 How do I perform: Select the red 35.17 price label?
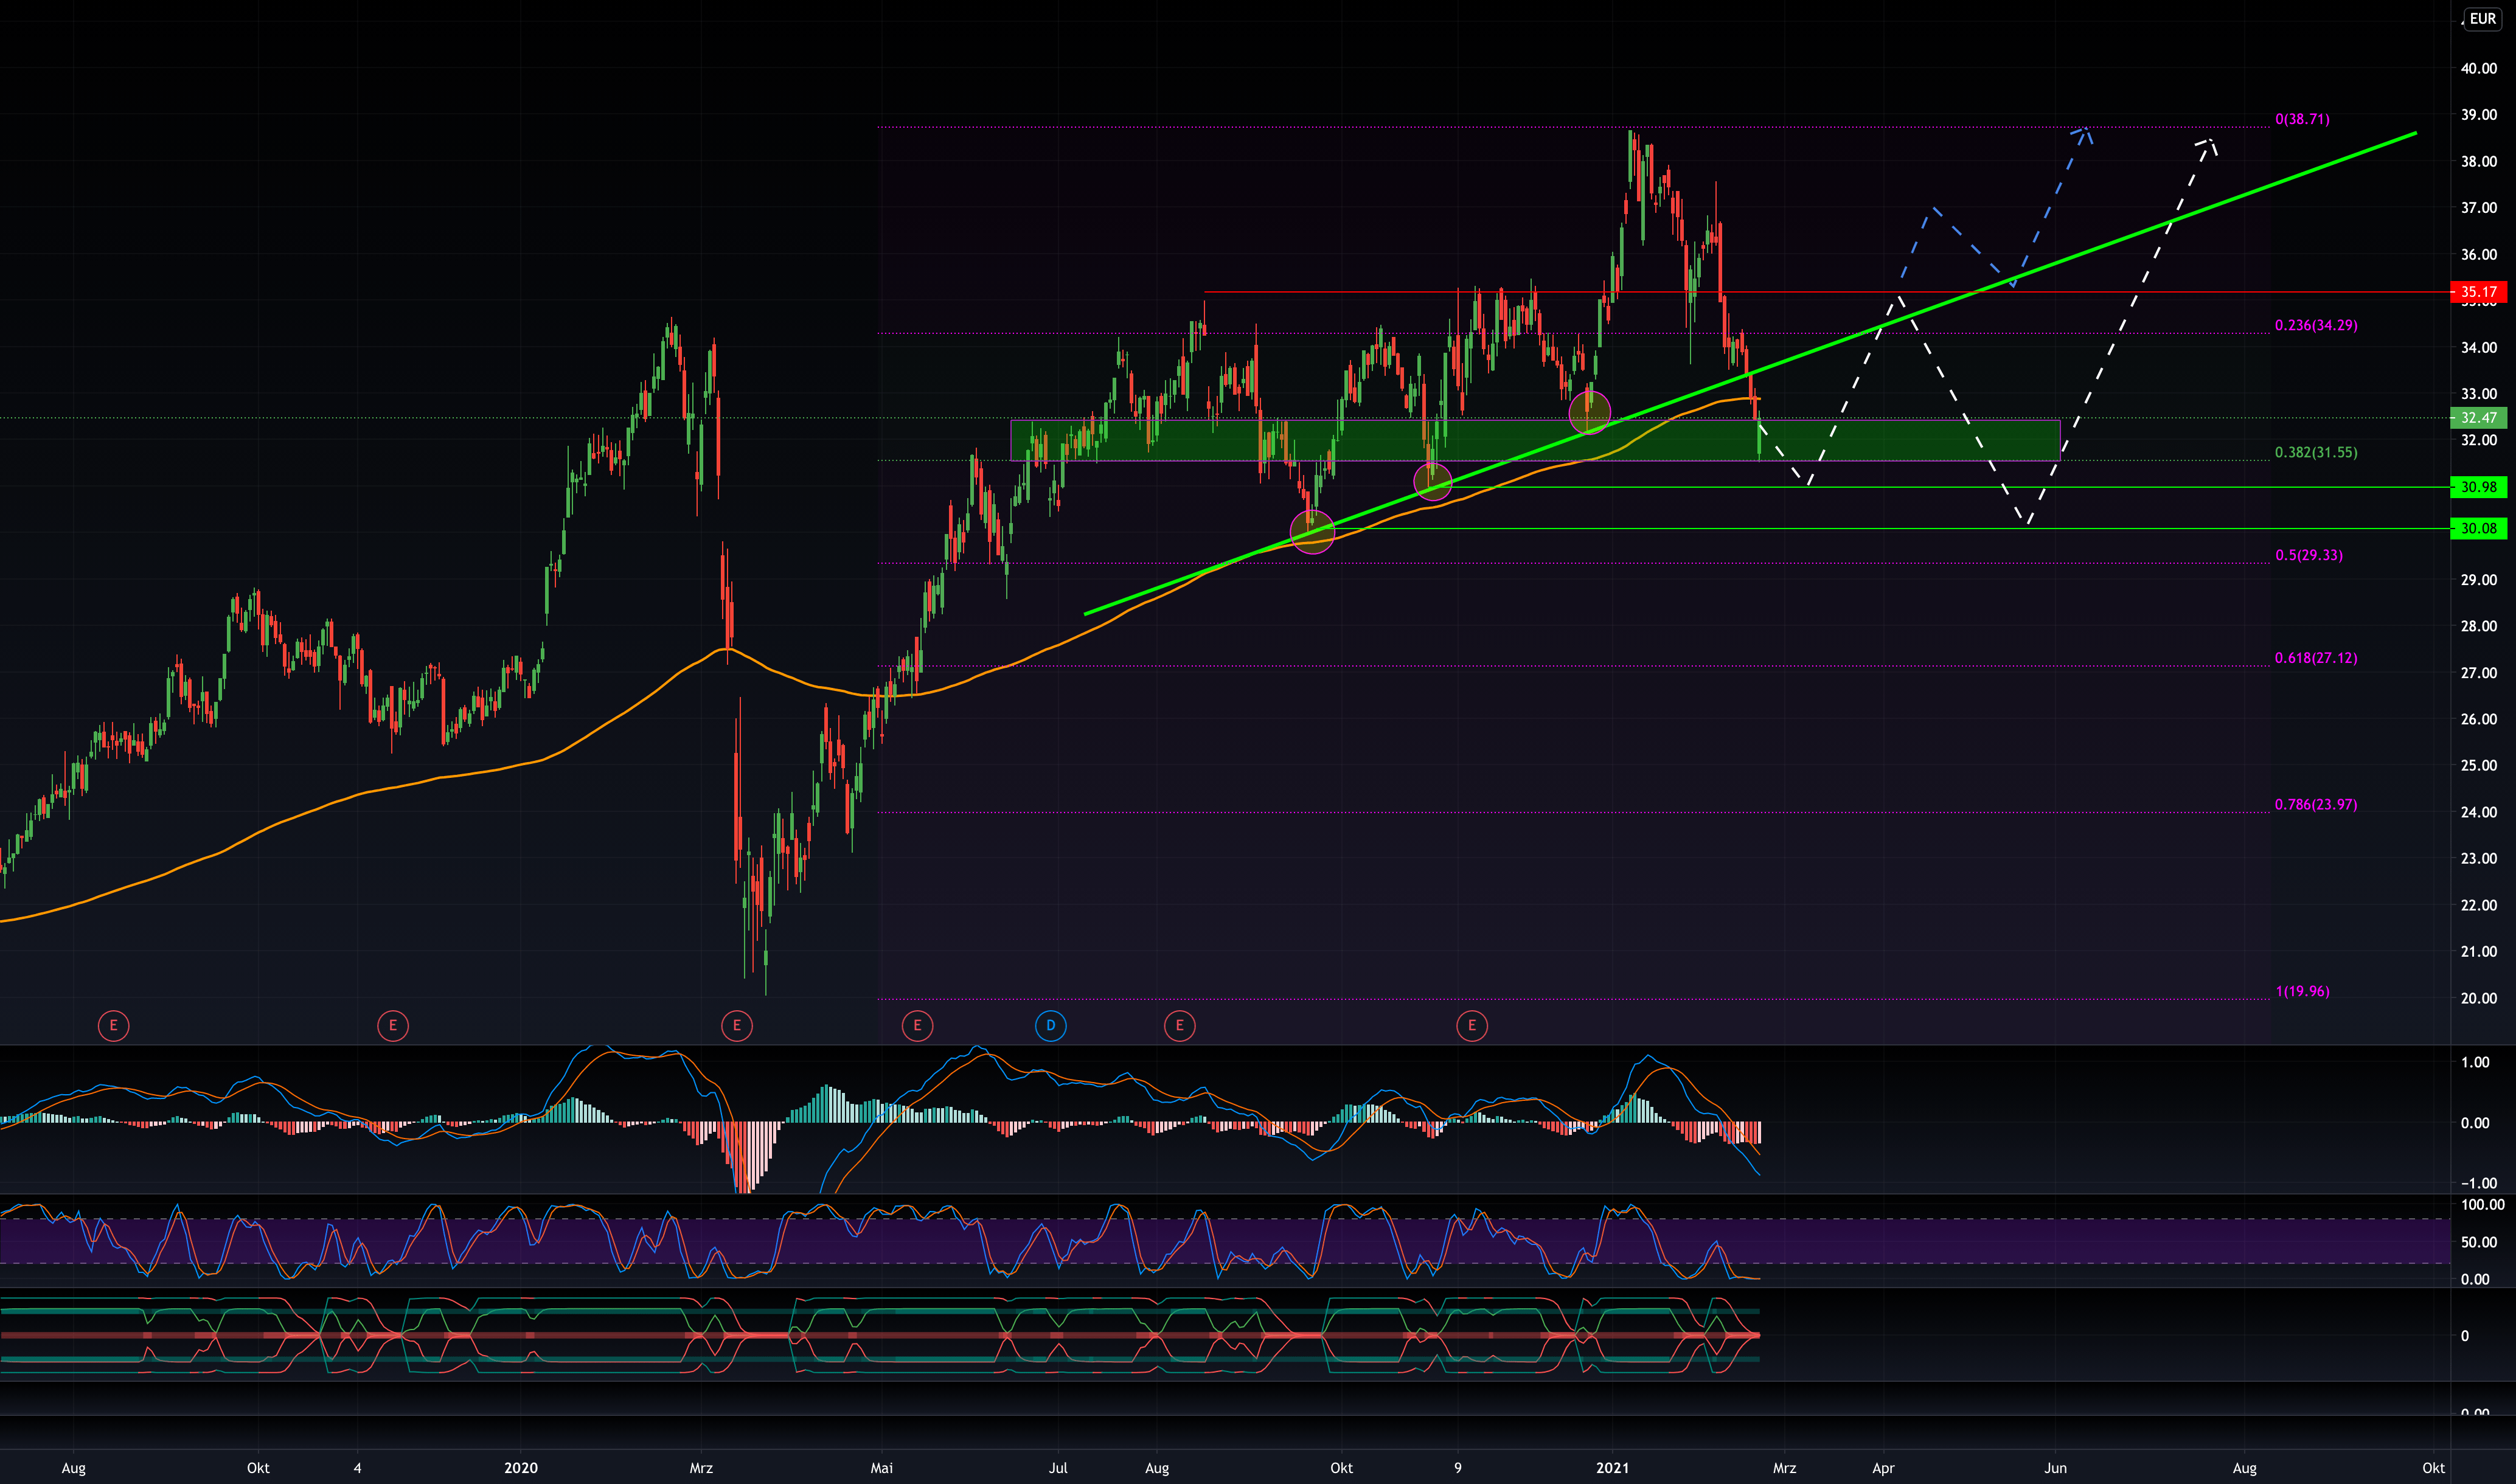pos(2478,292)
